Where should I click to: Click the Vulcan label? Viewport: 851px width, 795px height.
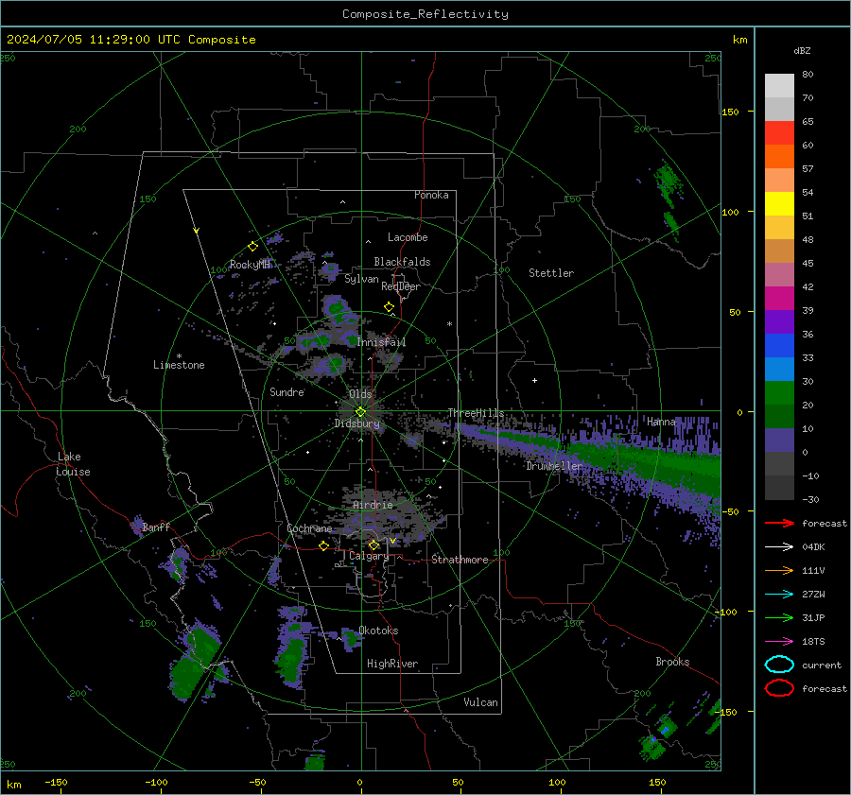[x=481, y=702]
